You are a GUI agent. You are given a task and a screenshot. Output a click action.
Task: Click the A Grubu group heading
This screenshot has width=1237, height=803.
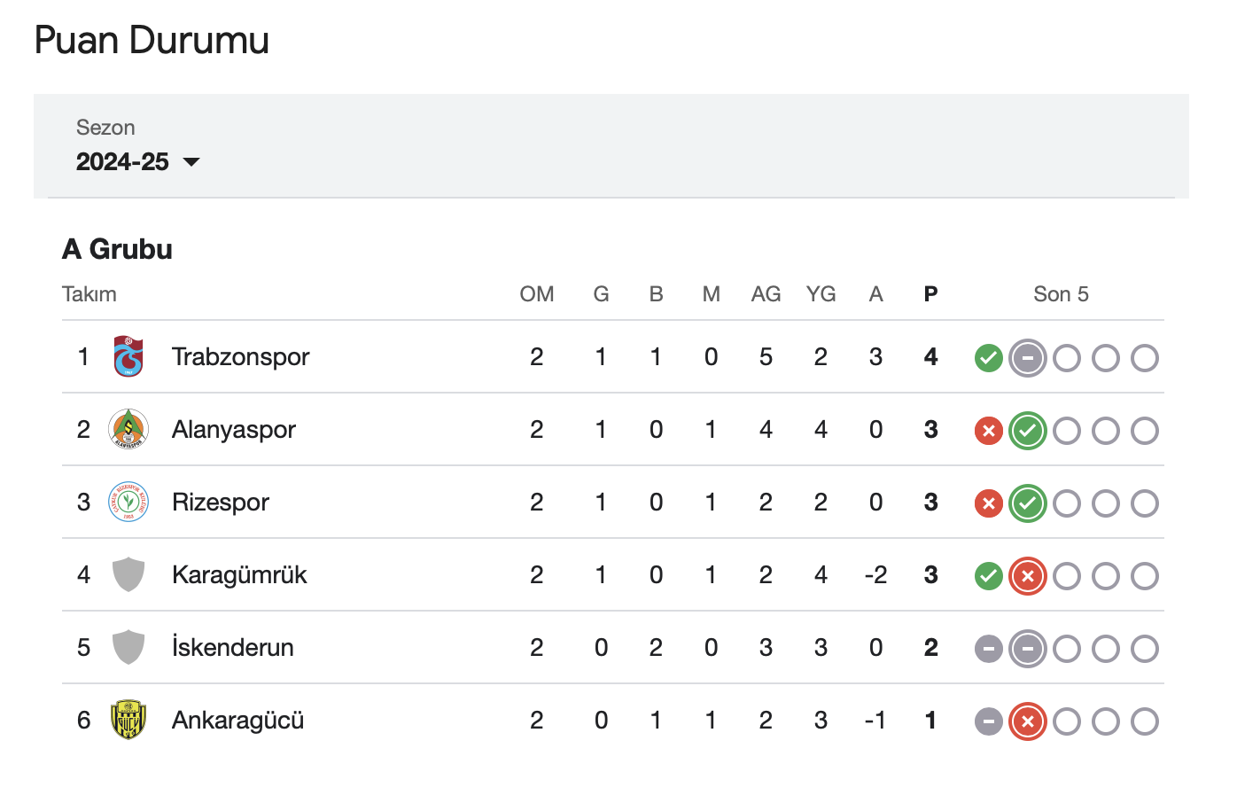pyautogui.click(x=117, y=249)
